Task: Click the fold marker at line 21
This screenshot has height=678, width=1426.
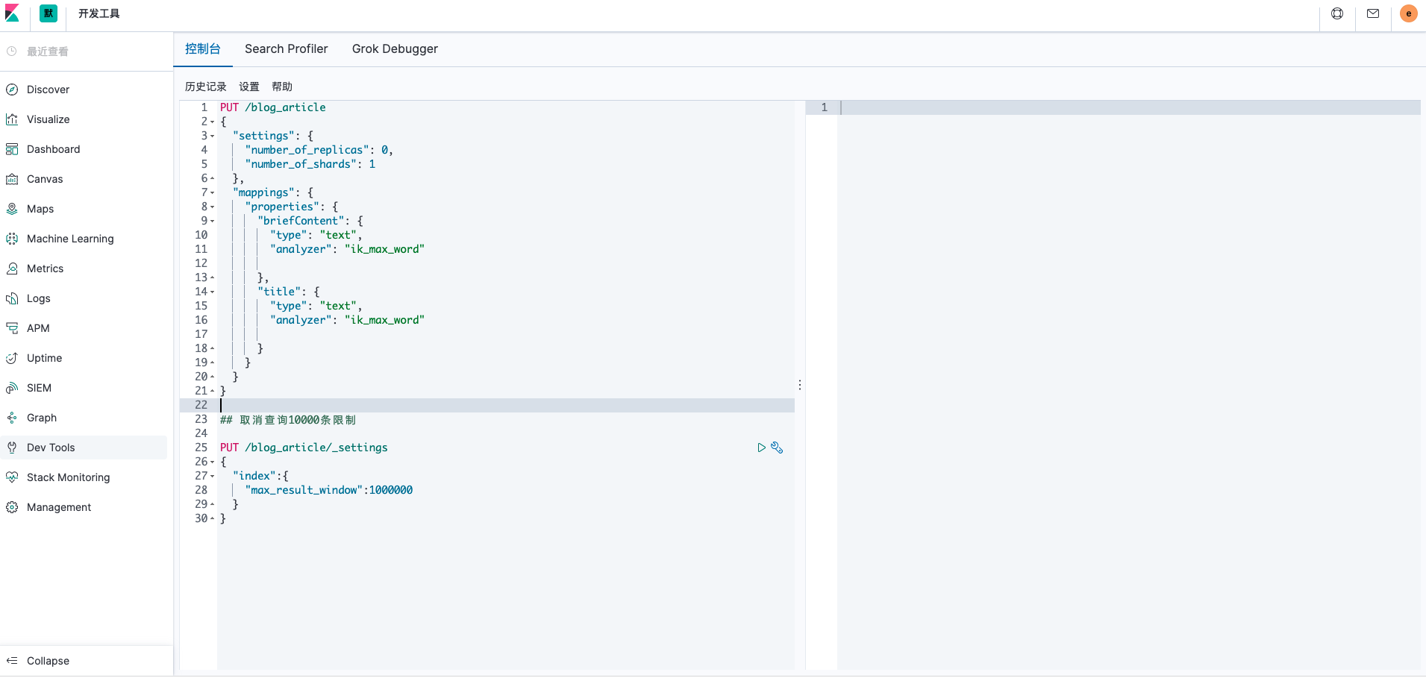Action: [212, 391]
